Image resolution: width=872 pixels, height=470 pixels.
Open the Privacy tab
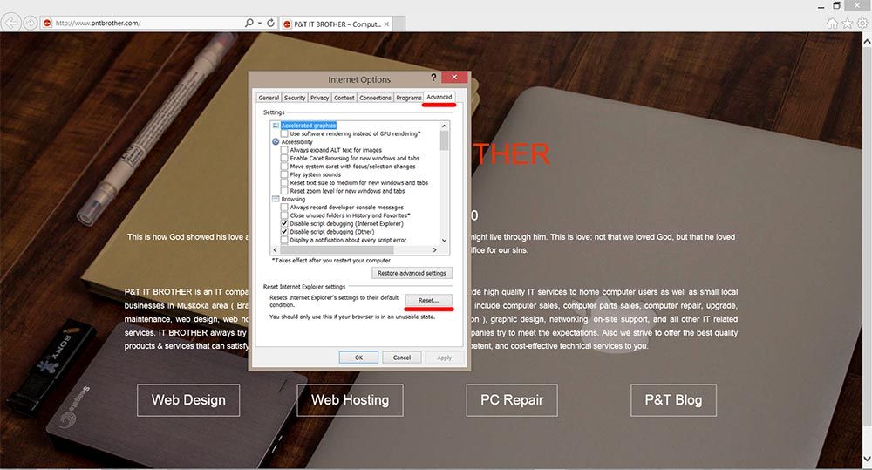[320, 98]
